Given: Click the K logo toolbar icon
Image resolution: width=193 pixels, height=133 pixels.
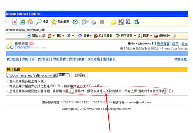Looking at the screenshot, I should pyautogui.click(x=121, y=22).
